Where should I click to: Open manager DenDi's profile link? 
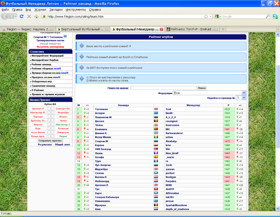click(x=169, y=113)
